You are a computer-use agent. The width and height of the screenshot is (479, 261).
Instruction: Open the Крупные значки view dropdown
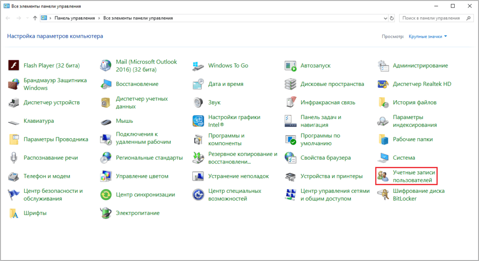point(428,36)
